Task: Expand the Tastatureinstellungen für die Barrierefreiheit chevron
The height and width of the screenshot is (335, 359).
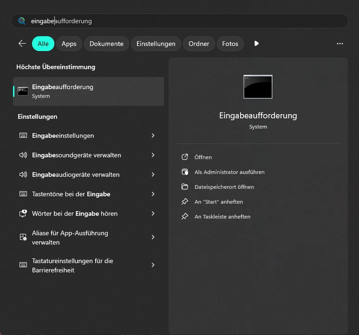Action: click(153, 265)
